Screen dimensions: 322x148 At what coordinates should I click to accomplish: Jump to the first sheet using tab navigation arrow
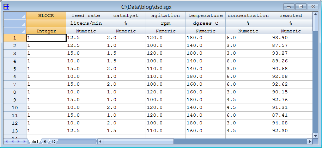(x=7, y=141)
